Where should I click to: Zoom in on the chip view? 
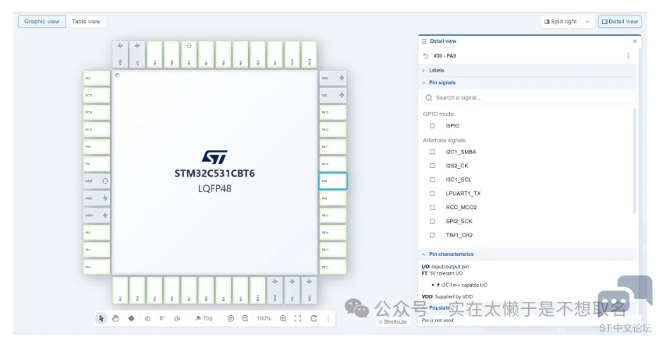(x=283, y=318)
